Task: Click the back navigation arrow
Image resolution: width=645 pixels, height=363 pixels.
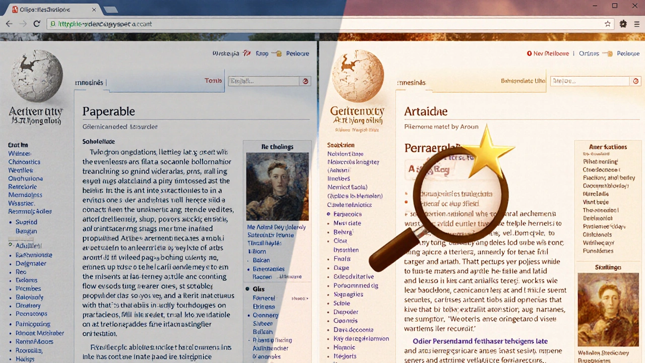Action: 9,24
